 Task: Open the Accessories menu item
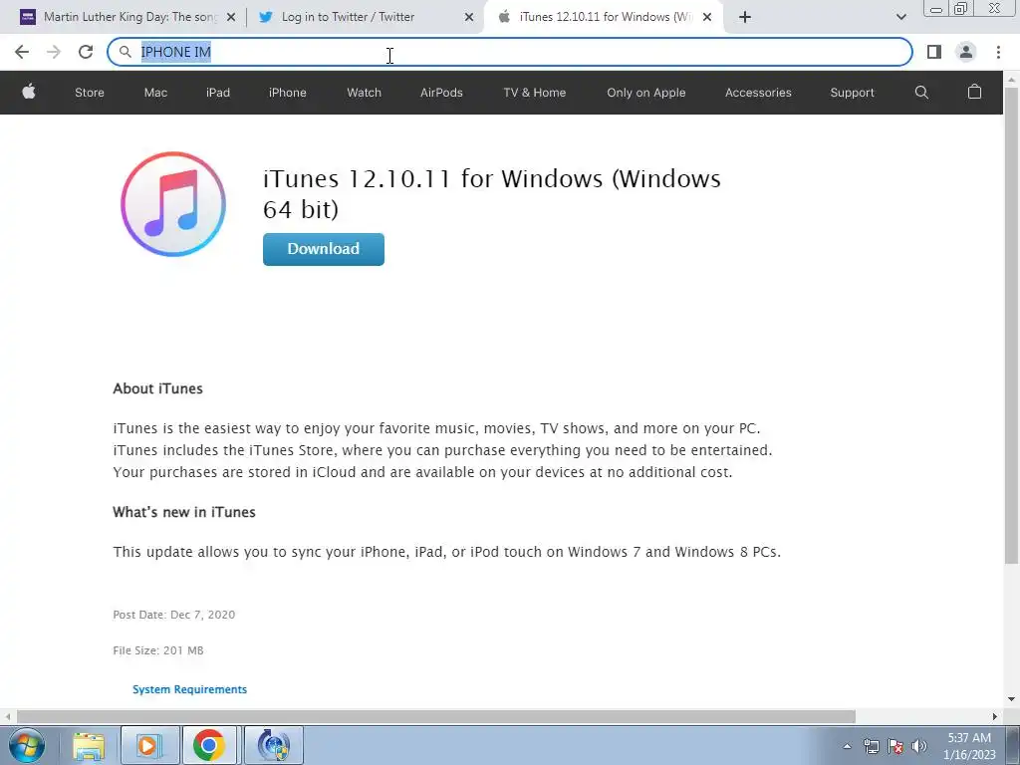(758, 93)
